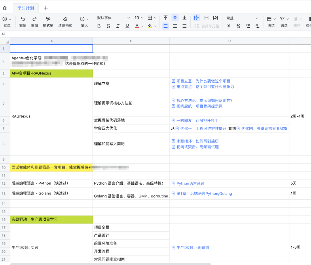The height and width of the screenshot is (265, 311).
Task: Click the horizontal scrollbar
Action: [111, 264]
